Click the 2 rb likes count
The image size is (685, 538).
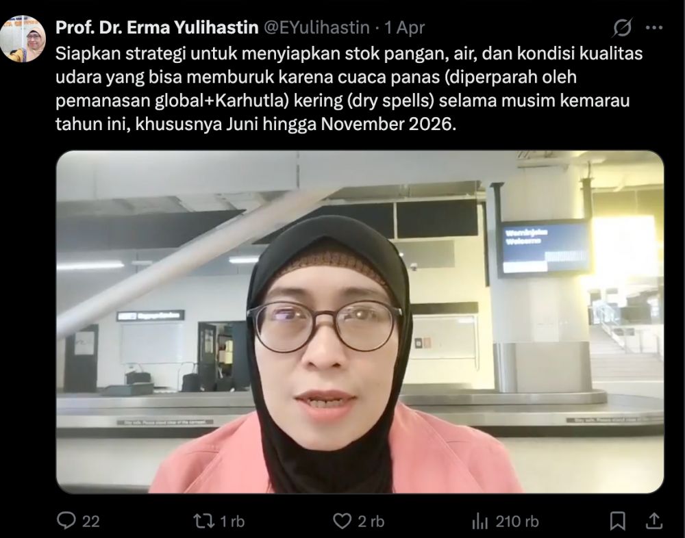coord(371,522)
